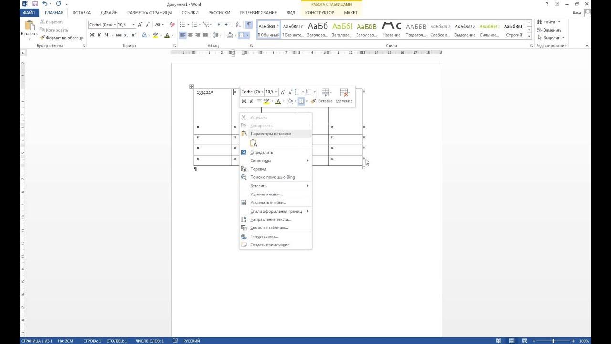This screenshot has height=344, width=611.
Task: Click the format painter brush in mini toolbar
Action: [313, 101]
